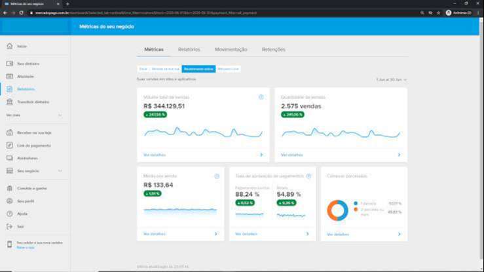The image size is (484, 272).
Task: Click the Sair logout icon
Action: coord(9,227)
